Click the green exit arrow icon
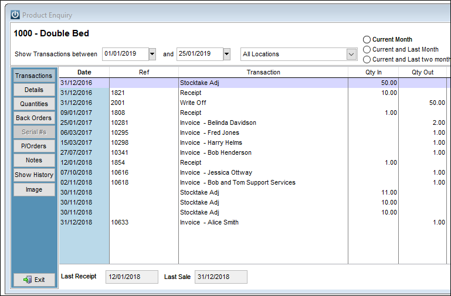This screenshot has height=296, width=451. 28,280
